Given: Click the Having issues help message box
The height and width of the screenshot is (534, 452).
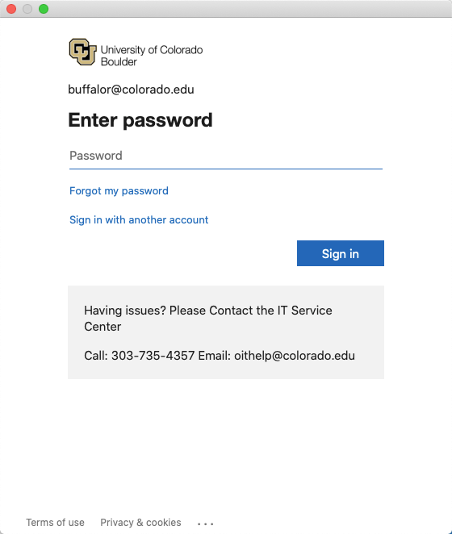Looking at the screenshot, I should coord(226,332).
